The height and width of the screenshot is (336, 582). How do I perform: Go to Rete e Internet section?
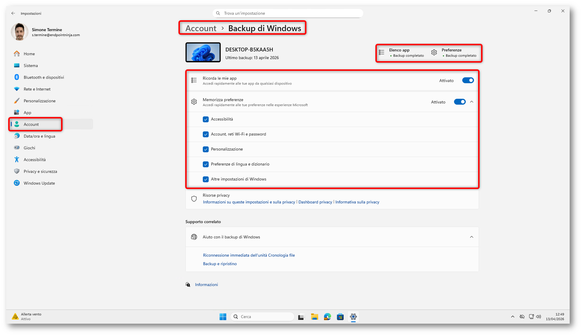(37, 89)
